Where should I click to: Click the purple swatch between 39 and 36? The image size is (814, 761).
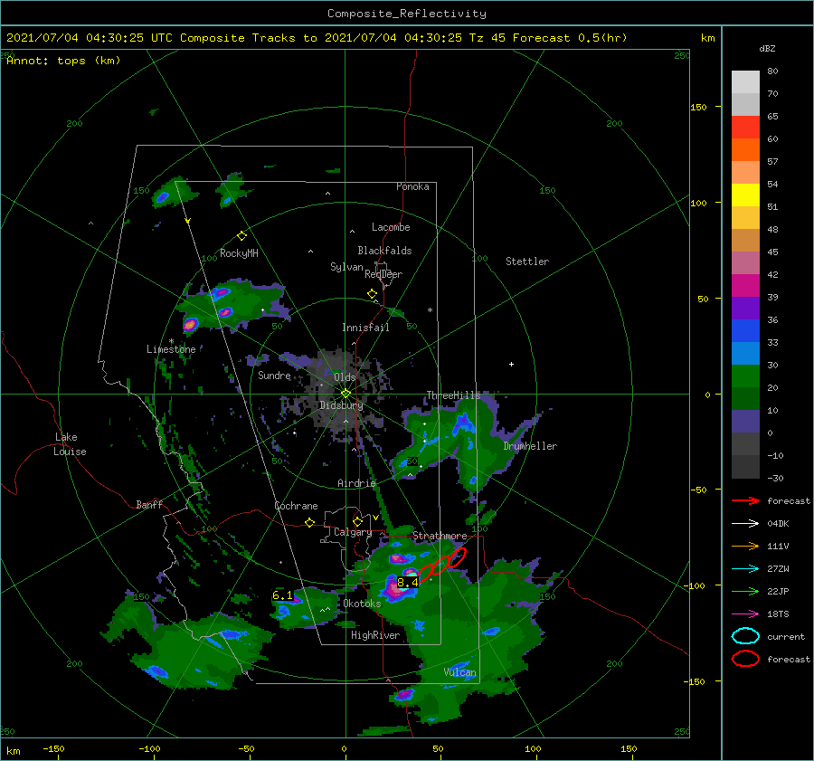coord(745,309)
